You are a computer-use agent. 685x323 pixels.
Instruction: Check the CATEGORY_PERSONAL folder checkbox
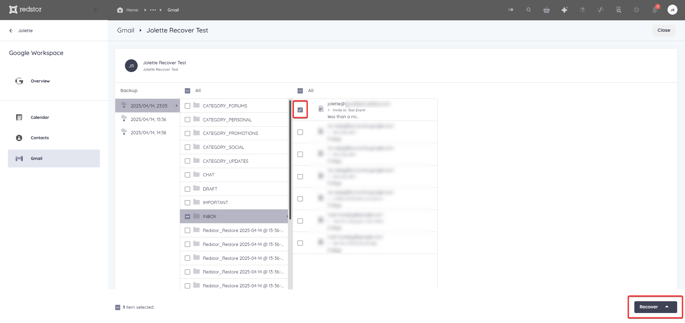tap(187, 120)
